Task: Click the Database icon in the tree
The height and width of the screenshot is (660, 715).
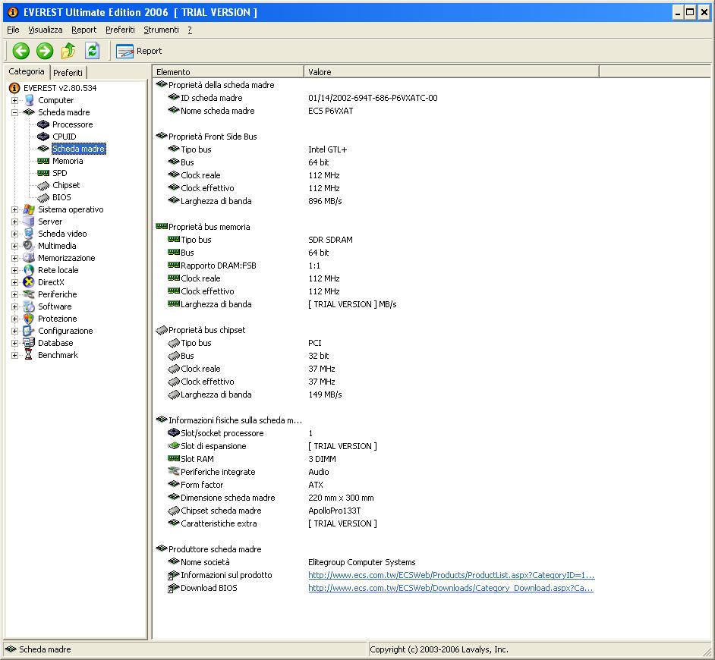Action: 29,343
